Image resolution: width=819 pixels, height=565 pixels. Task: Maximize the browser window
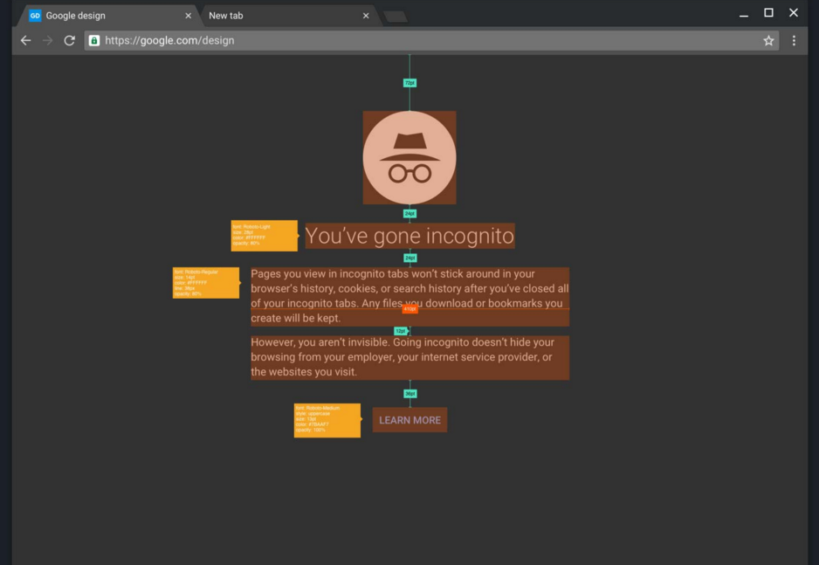[768, 12]
